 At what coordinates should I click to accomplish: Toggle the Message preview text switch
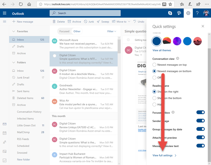pyautogui.click(x=201, y=146)
